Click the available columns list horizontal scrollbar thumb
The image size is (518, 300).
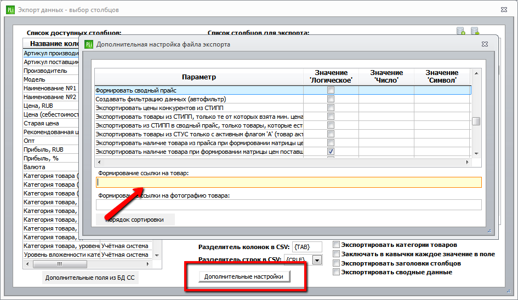tap(60, 264)
